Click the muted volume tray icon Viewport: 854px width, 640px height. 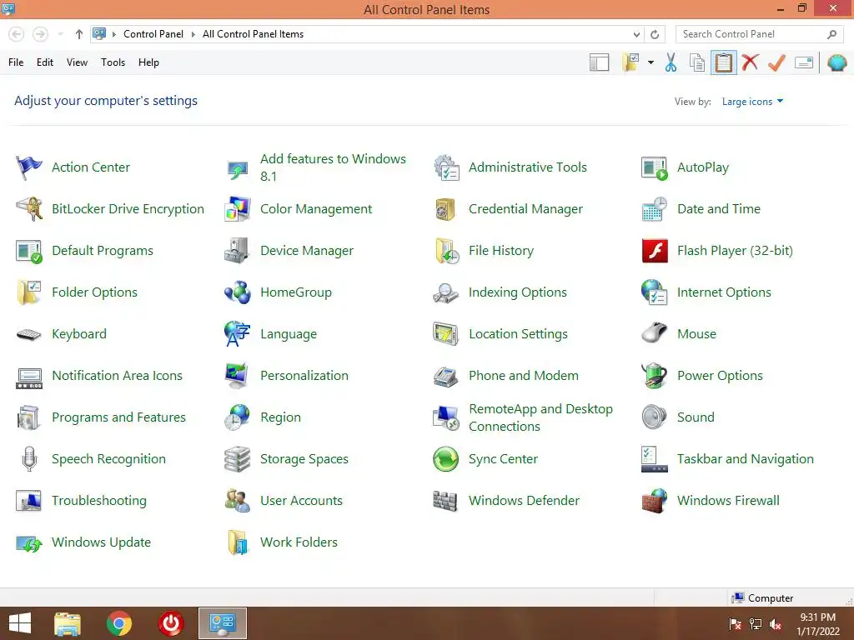click(x=776, y=624)
